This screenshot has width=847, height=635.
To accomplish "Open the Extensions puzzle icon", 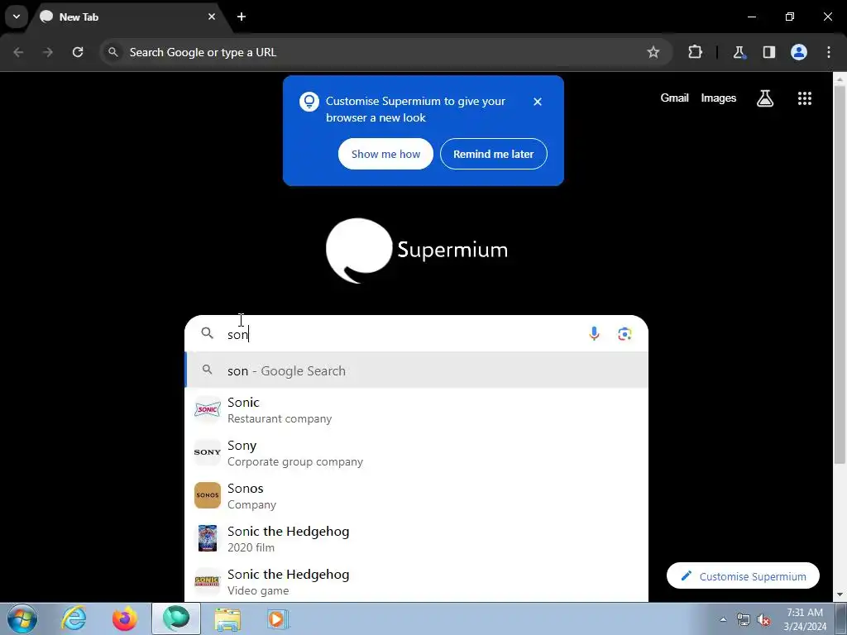I will (x=695, y=52).
